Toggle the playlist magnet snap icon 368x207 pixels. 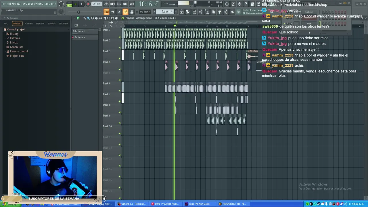pos(78,18)
